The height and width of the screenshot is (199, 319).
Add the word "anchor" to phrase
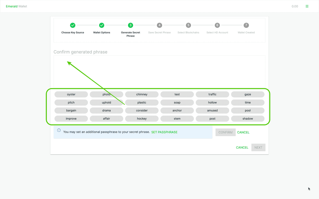click(177, 111)
